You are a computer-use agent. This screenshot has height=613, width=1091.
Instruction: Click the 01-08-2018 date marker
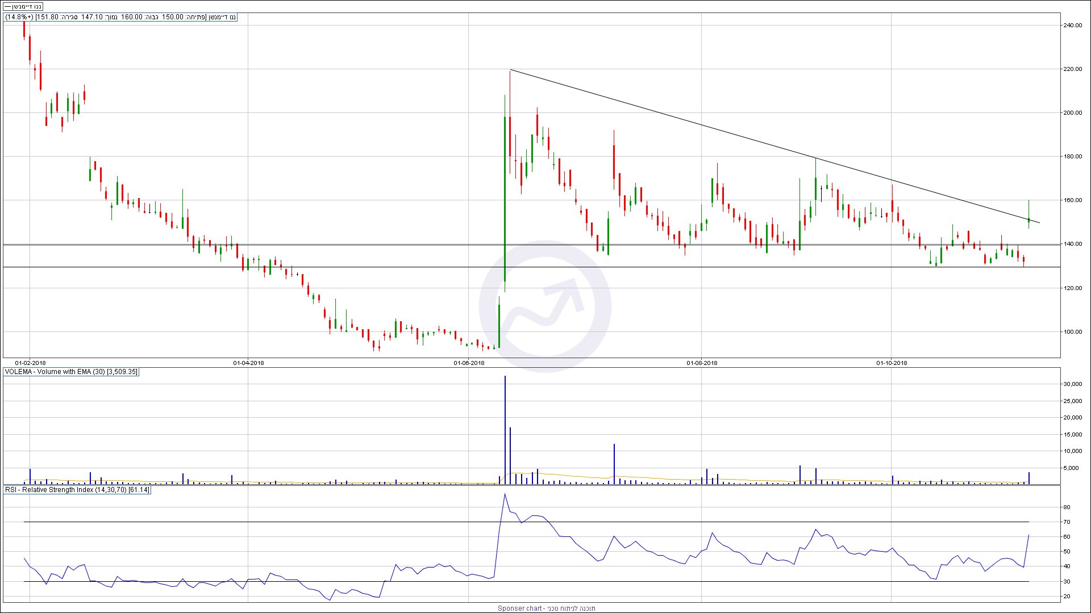702,363
